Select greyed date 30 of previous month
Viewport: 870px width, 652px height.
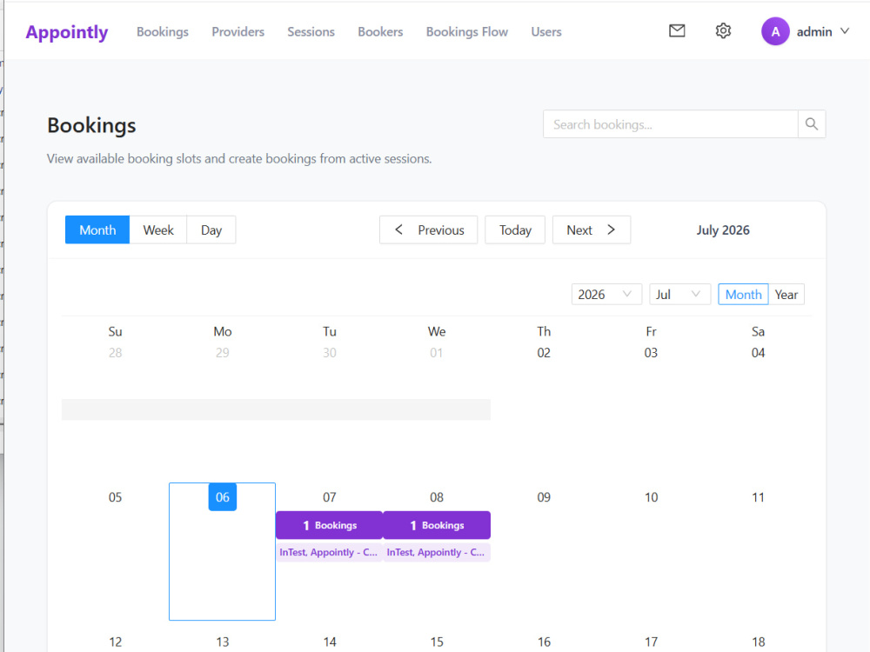[x=330, y=353]
